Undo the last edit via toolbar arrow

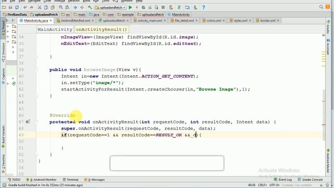(25, 7)
